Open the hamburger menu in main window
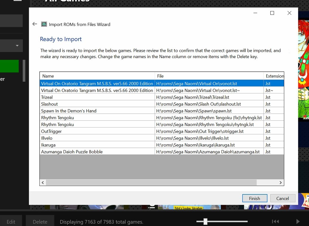The height and width of the screenshot is (226, 309). coord(17,0)
